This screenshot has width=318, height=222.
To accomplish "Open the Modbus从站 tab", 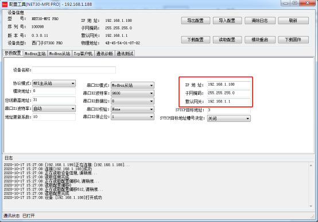I will click(x=60, y=53).
